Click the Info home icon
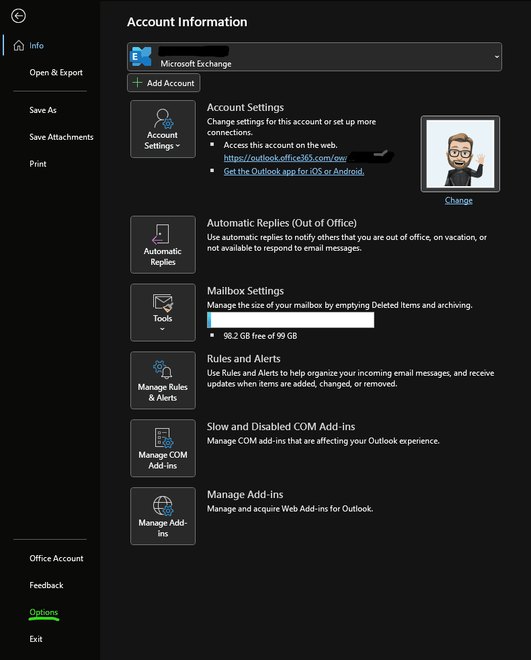 pyautogui.click(x=19, y=46)
